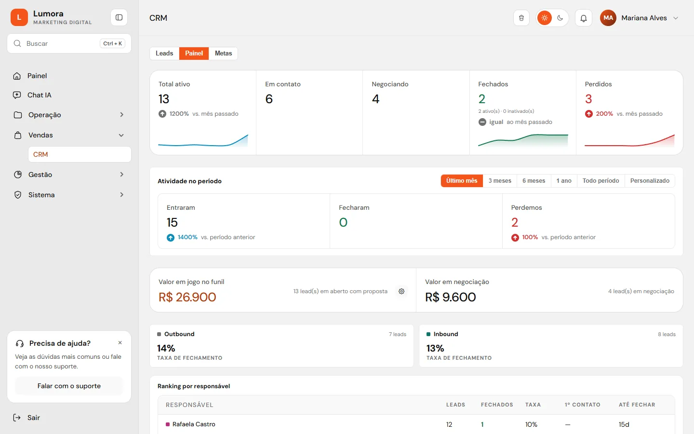Viewport: 694px width, 434px height.
Task: Select the Personalizado period filter
Action: pos(650,181)
